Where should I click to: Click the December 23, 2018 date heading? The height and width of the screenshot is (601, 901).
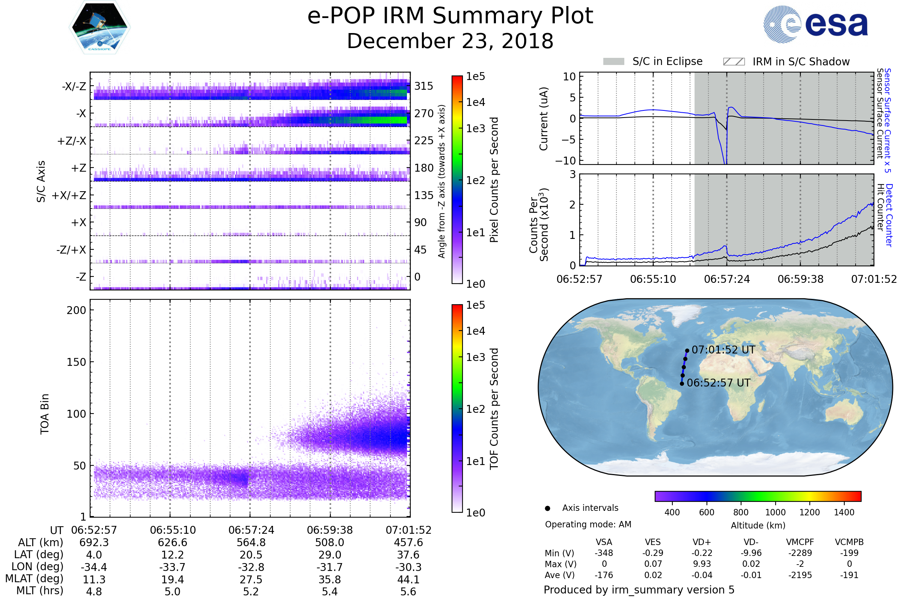(450, 41)
